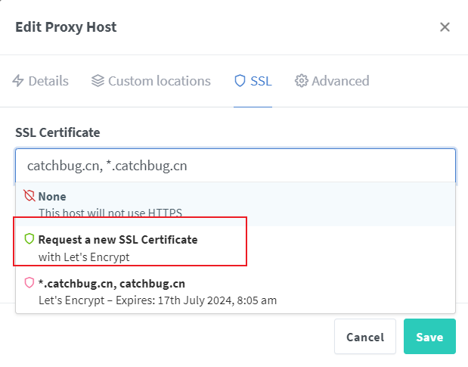Viewport: 468px width, 367px height.
Task: Pick the existing *.catchbug.cn, catchbug.cn certificate
Action: click(112, 284)
